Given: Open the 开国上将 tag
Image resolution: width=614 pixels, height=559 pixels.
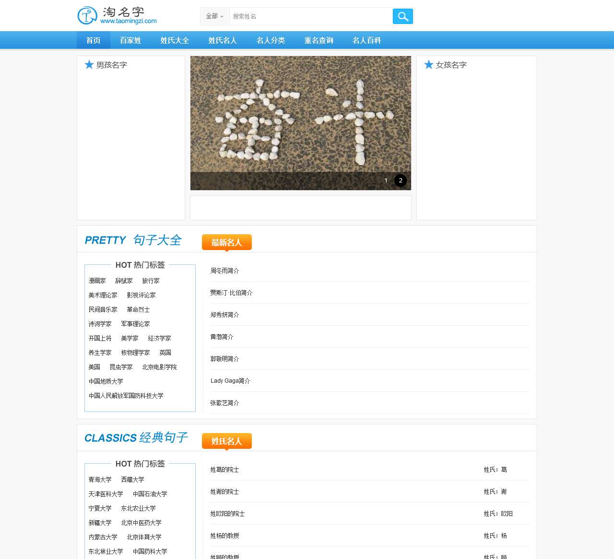Looking at the screenshot, I should click(x=100, y=338).
